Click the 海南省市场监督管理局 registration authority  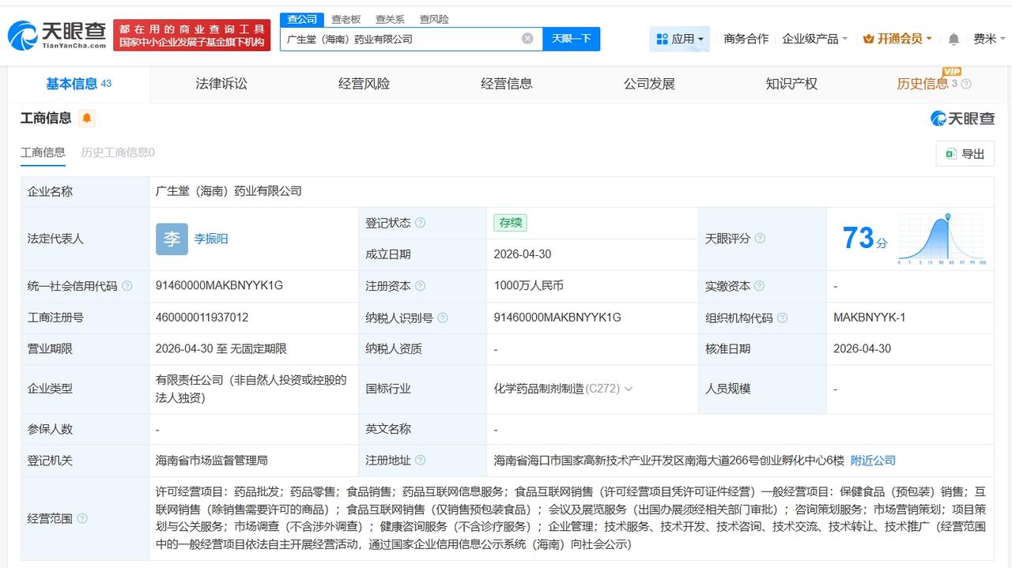[x=212, y=460]
